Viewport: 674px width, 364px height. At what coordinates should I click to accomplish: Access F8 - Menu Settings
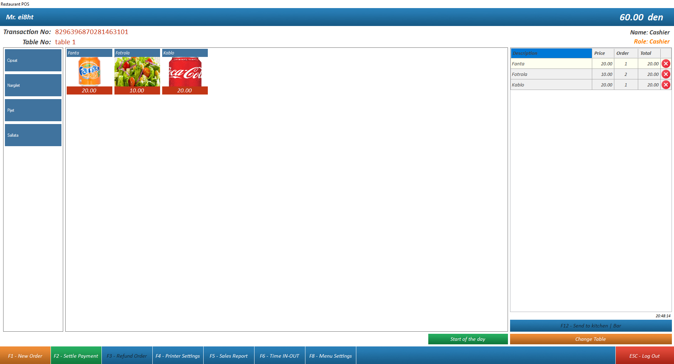click(330, 355)
